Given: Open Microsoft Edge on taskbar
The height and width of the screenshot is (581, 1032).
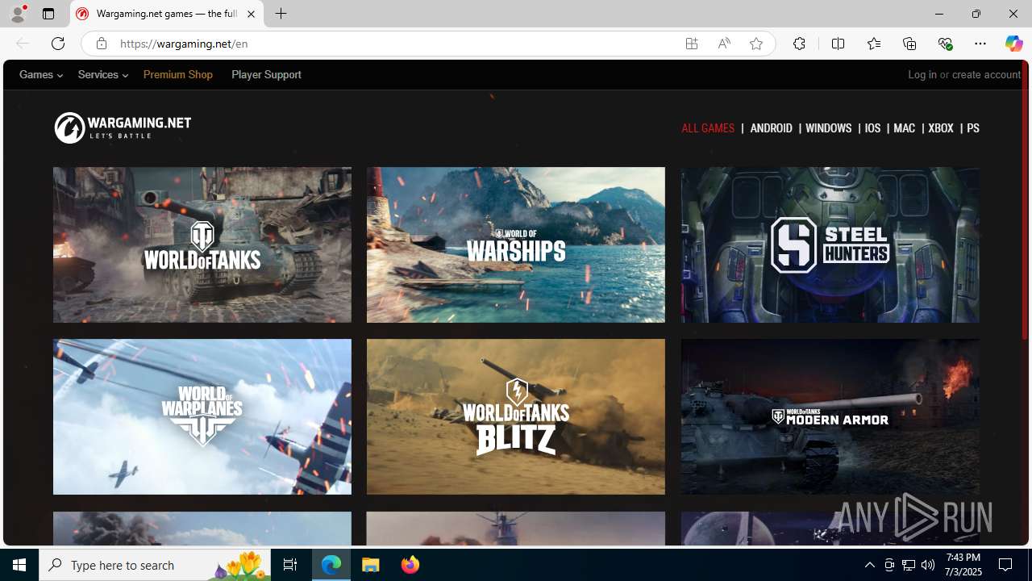Looking at the screenshot, I should (x=331, y=565).
